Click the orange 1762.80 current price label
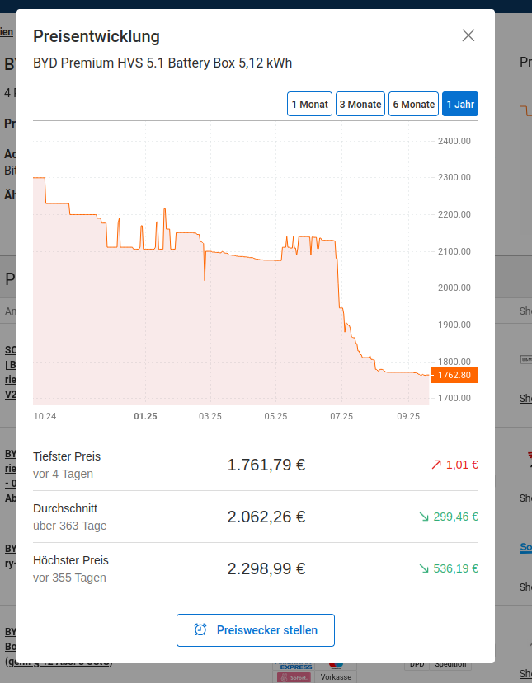Viewport: 532px width, 683px height. (454, 375)
